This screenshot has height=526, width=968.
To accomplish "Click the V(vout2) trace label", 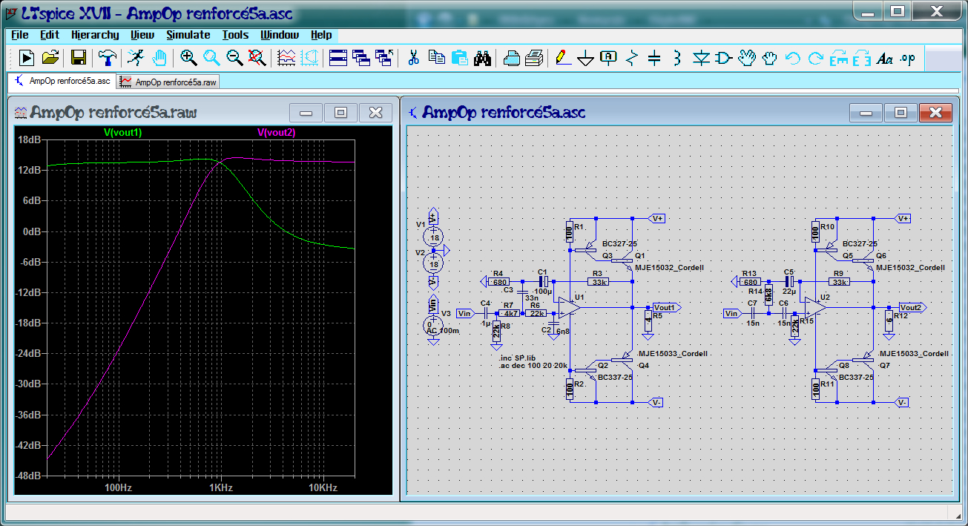I will 276,132.
